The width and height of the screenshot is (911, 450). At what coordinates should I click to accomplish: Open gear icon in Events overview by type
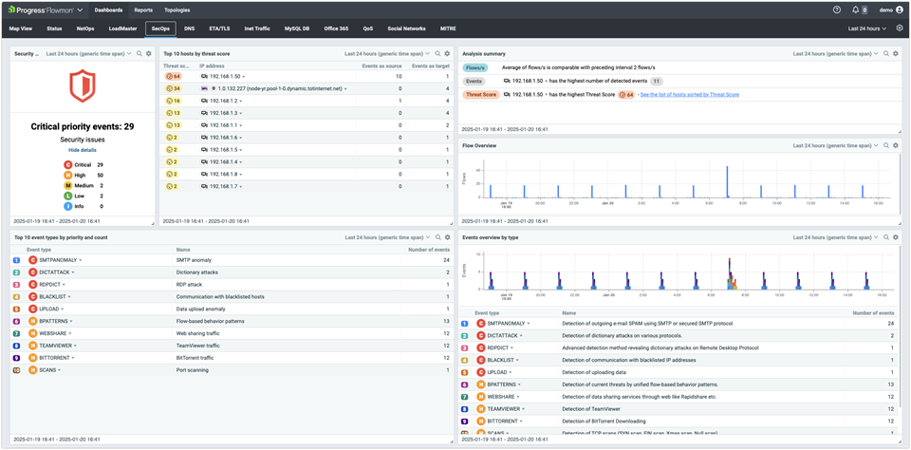click(896, 237)
